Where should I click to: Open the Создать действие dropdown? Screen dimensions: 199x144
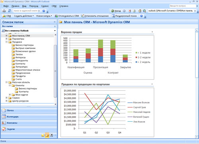[x=24, y=16]
